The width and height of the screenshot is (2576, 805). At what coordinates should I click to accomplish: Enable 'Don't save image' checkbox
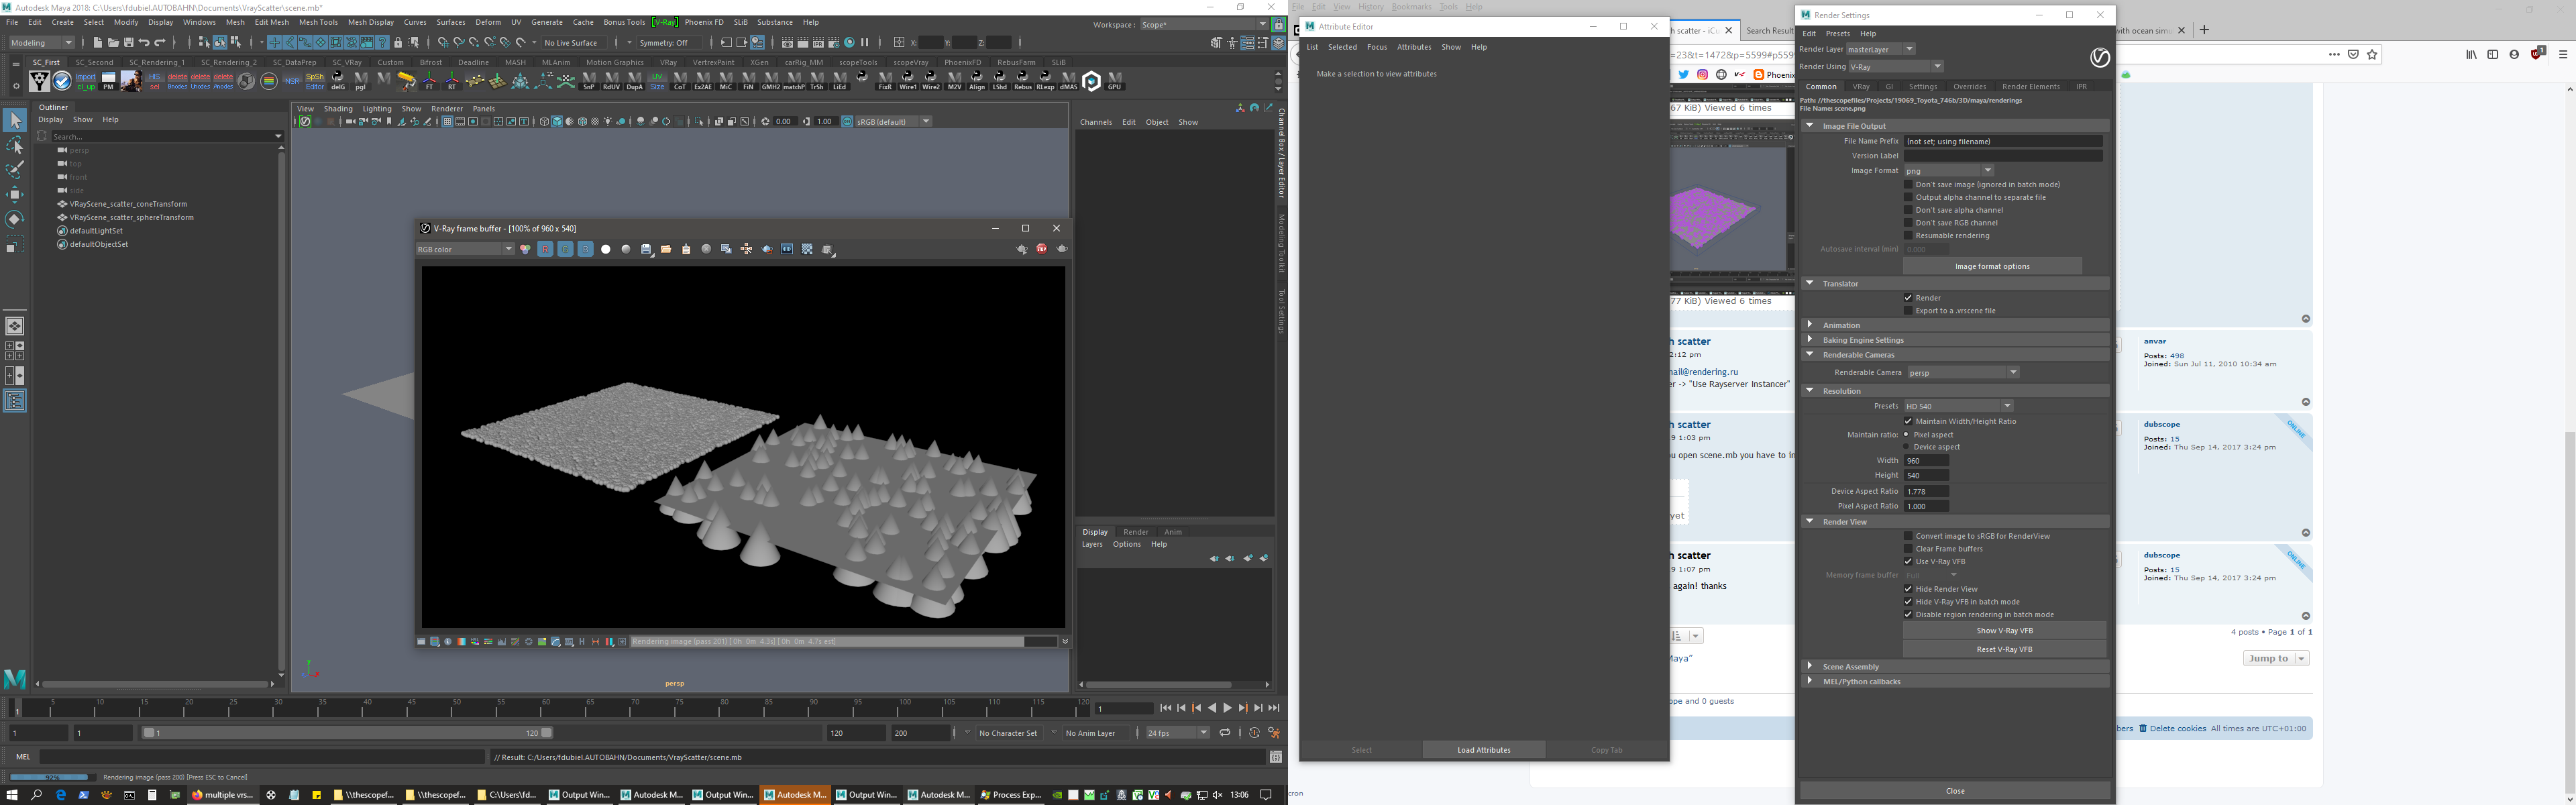[1908, 184]
